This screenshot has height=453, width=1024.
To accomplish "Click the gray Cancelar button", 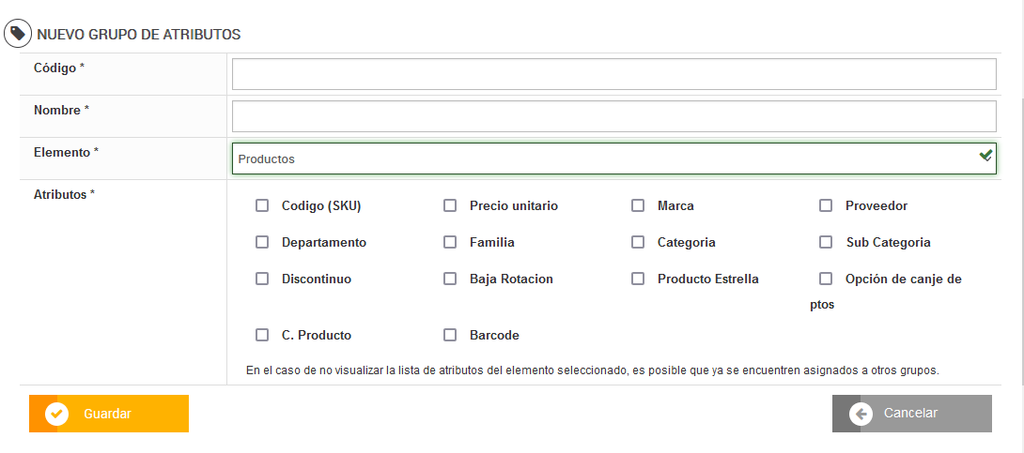I will tap(911, 414).
